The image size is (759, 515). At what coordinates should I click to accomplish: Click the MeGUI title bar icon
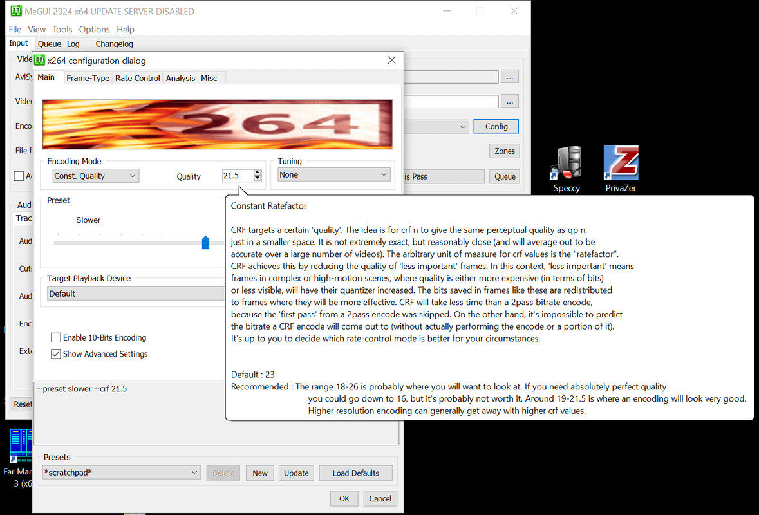pos(16,11)
